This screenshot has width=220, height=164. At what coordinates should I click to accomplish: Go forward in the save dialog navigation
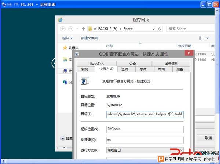pyautogui.click(x=70, y=29)
